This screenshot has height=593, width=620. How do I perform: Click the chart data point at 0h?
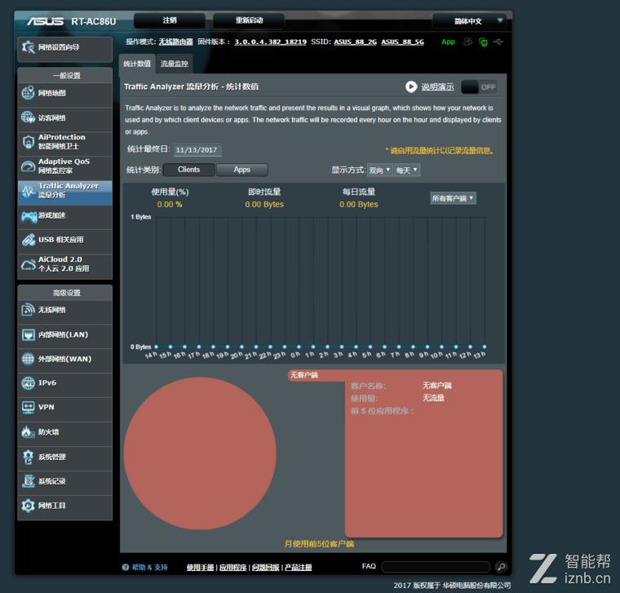point(299,347)
